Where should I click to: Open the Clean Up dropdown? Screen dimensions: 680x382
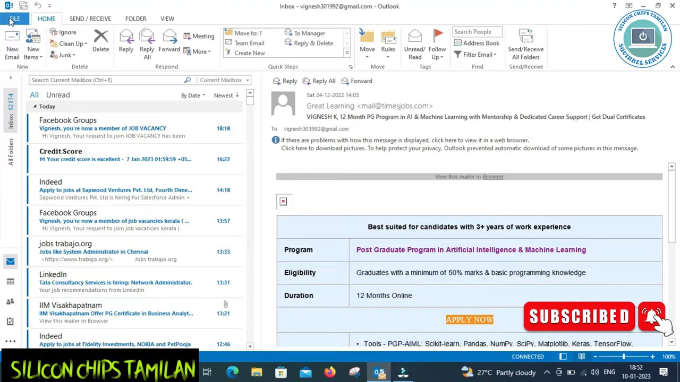point(69,44)
